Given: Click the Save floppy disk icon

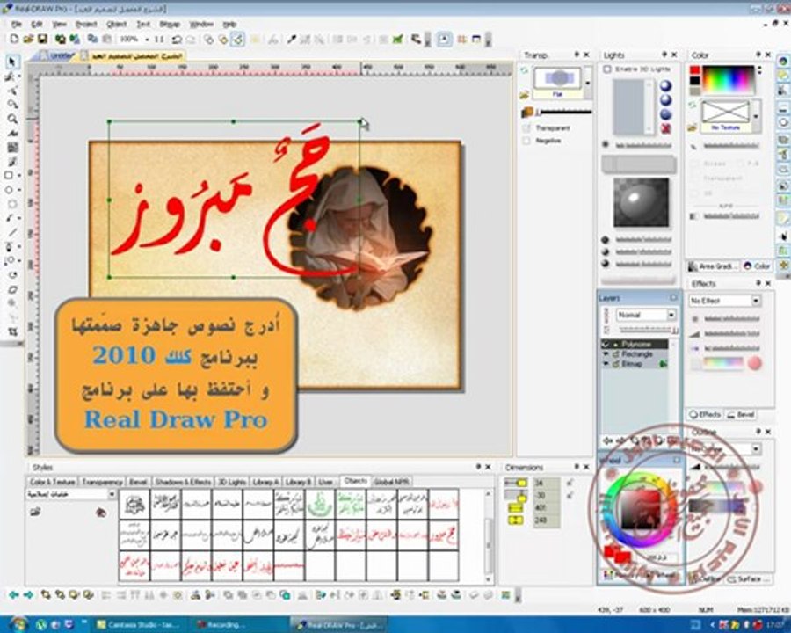Looking at the screenshot, I should 42,39.
